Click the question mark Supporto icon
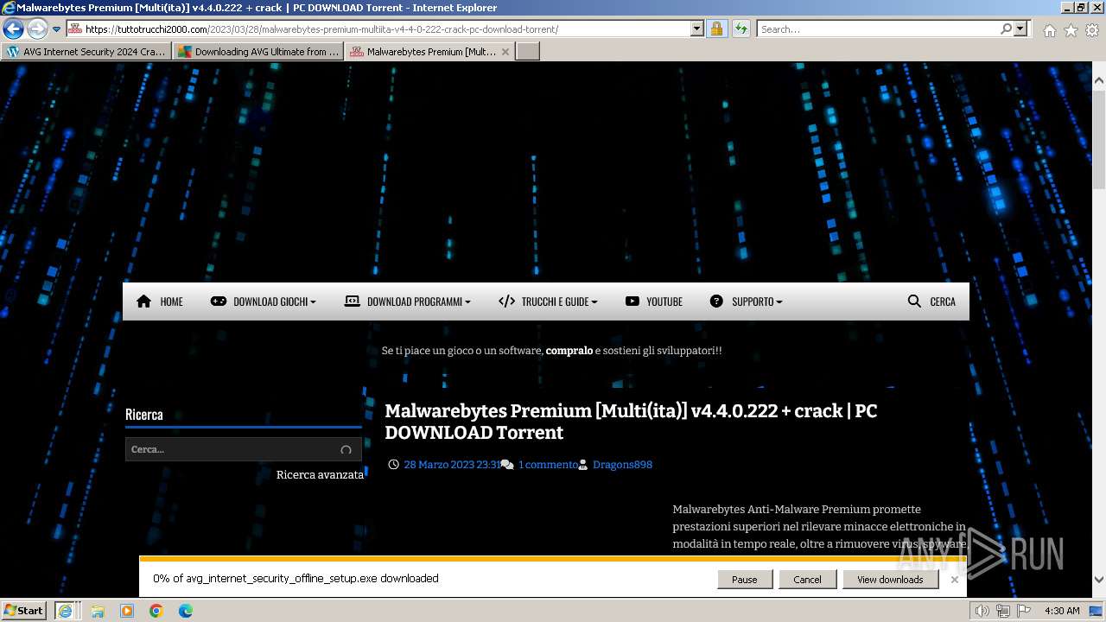Viewport: 1106px width, 622px height. [716, 301]
